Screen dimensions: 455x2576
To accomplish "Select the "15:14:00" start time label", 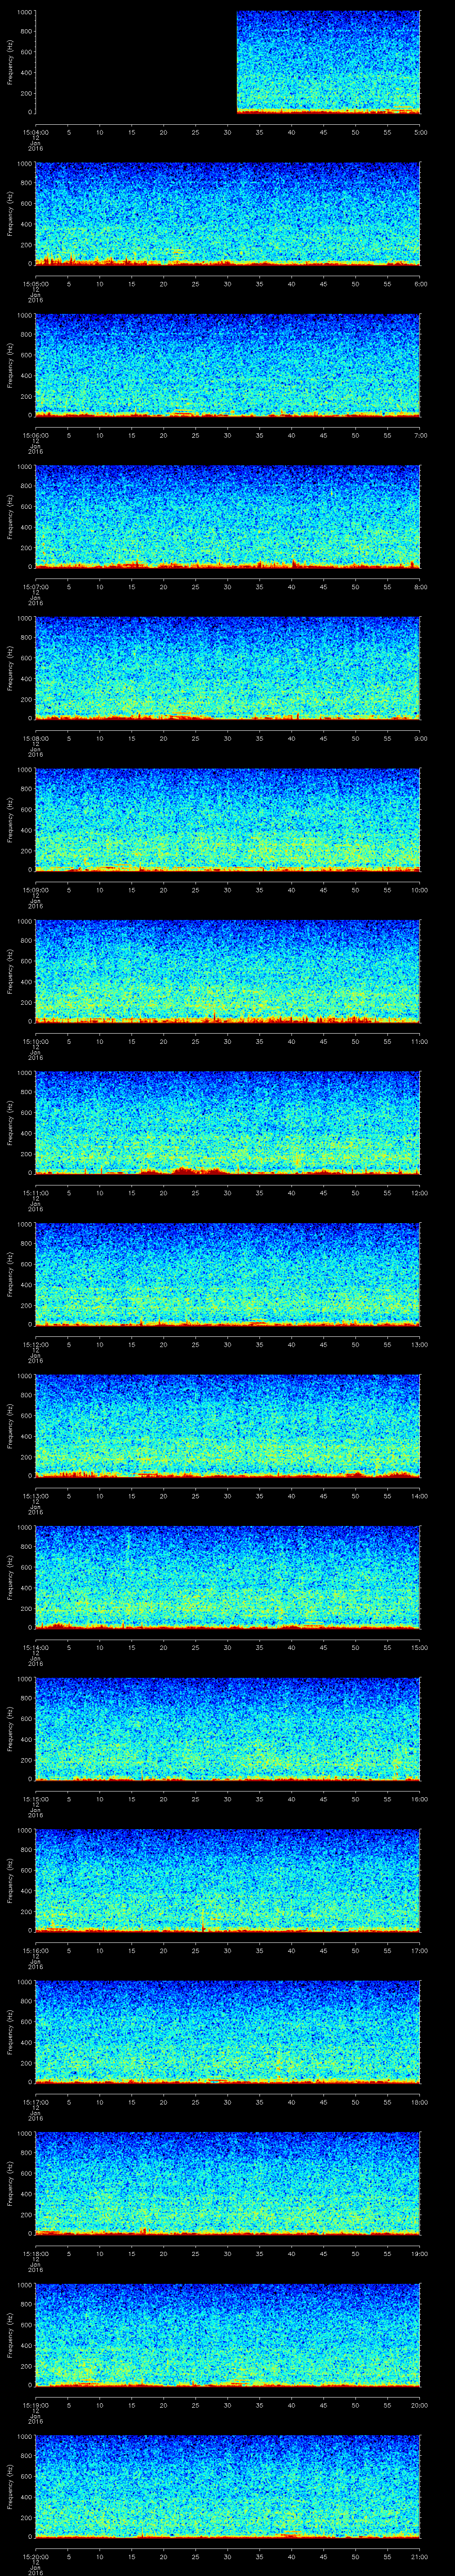I will point(35,1647).
